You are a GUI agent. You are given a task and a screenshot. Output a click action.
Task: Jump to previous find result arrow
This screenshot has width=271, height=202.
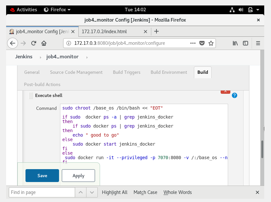pyautogui.click(x=81, y=192)
